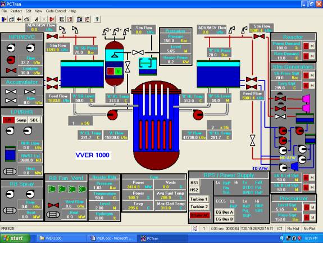The width and height of the screenshot is (323, 279).
Task: Set SG A Lvl Stpt to manual (M)
Action: click(x=312, y=178)
